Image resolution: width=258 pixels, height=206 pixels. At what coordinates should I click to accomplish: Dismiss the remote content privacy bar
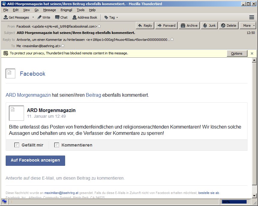252,53
